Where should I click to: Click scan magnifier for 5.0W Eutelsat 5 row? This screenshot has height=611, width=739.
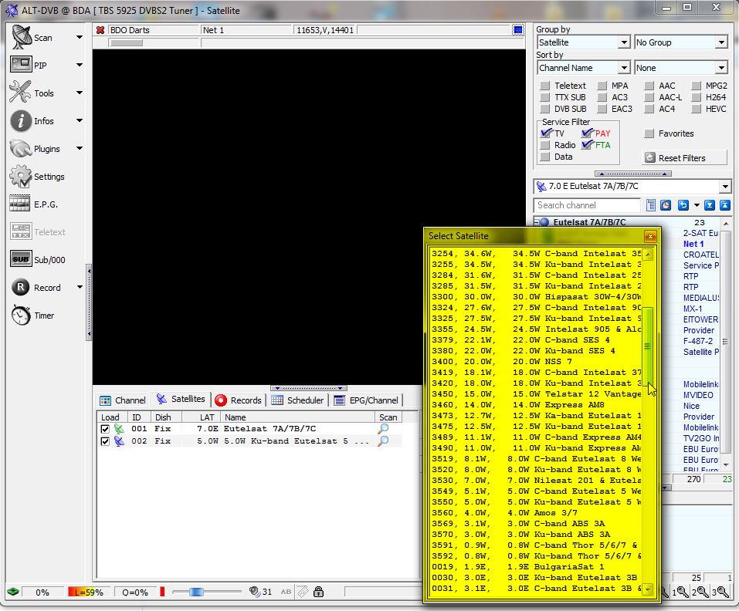click(383, 441)
